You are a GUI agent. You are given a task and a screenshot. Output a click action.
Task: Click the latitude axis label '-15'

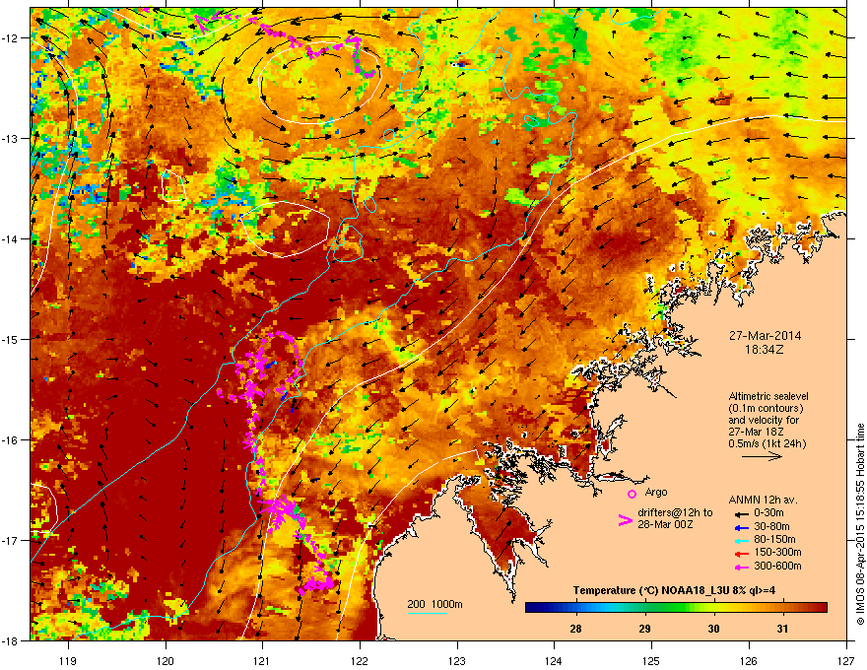[10, 339]
